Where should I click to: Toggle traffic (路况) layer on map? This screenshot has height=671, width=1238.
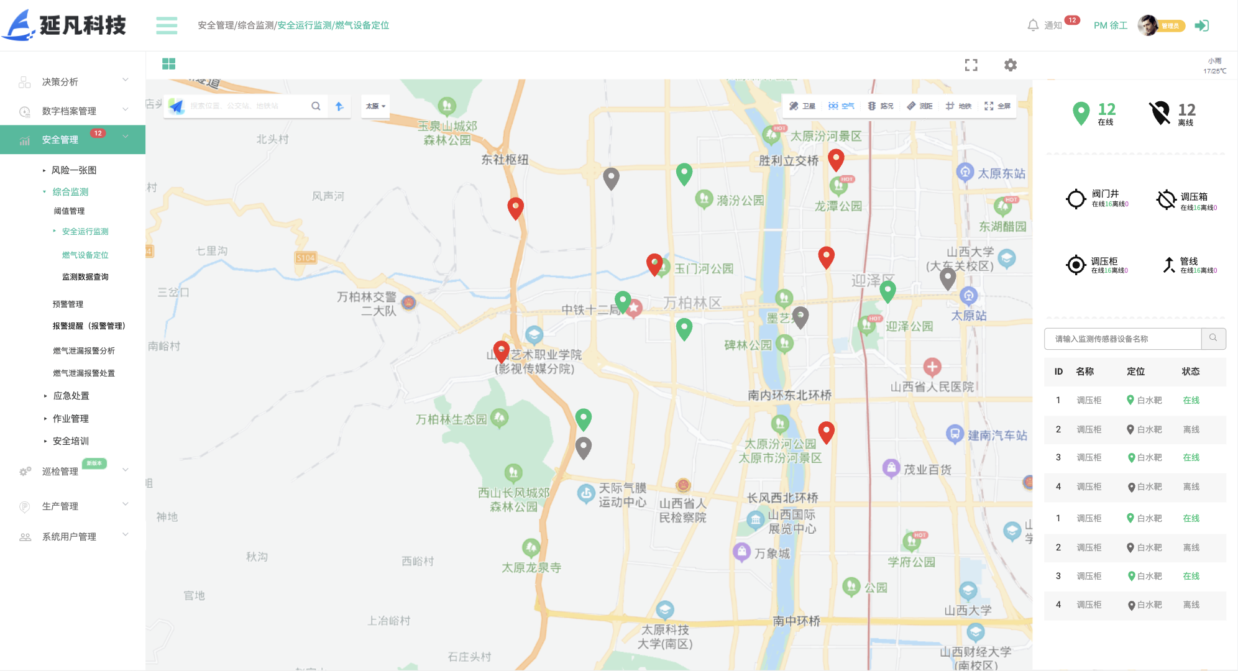point(881,106)
